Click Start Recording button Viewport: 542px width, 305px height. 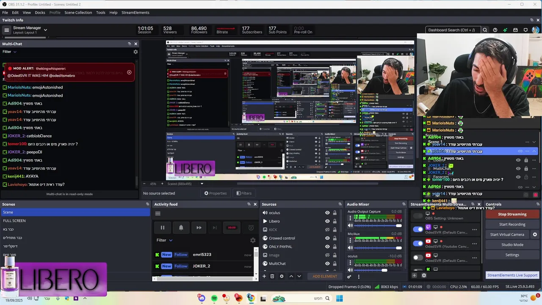pyautogui.click(x=512, y=225)
